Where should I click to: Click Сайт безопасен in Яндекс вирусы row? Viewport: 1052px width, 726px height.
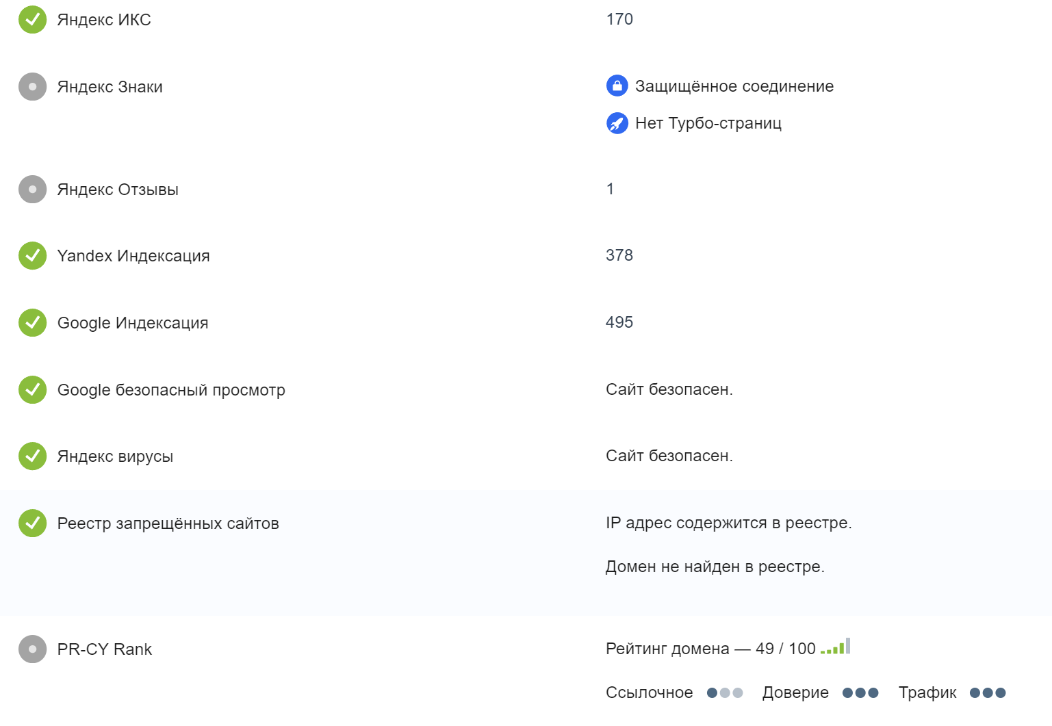click(x=669, y=456)
